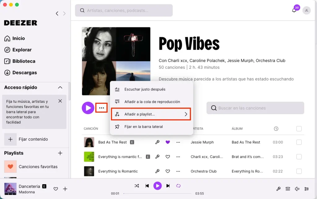Show lyrics for Bad As The Rest
The width and height of the screenshot is (317, 199).
point(157,142)
